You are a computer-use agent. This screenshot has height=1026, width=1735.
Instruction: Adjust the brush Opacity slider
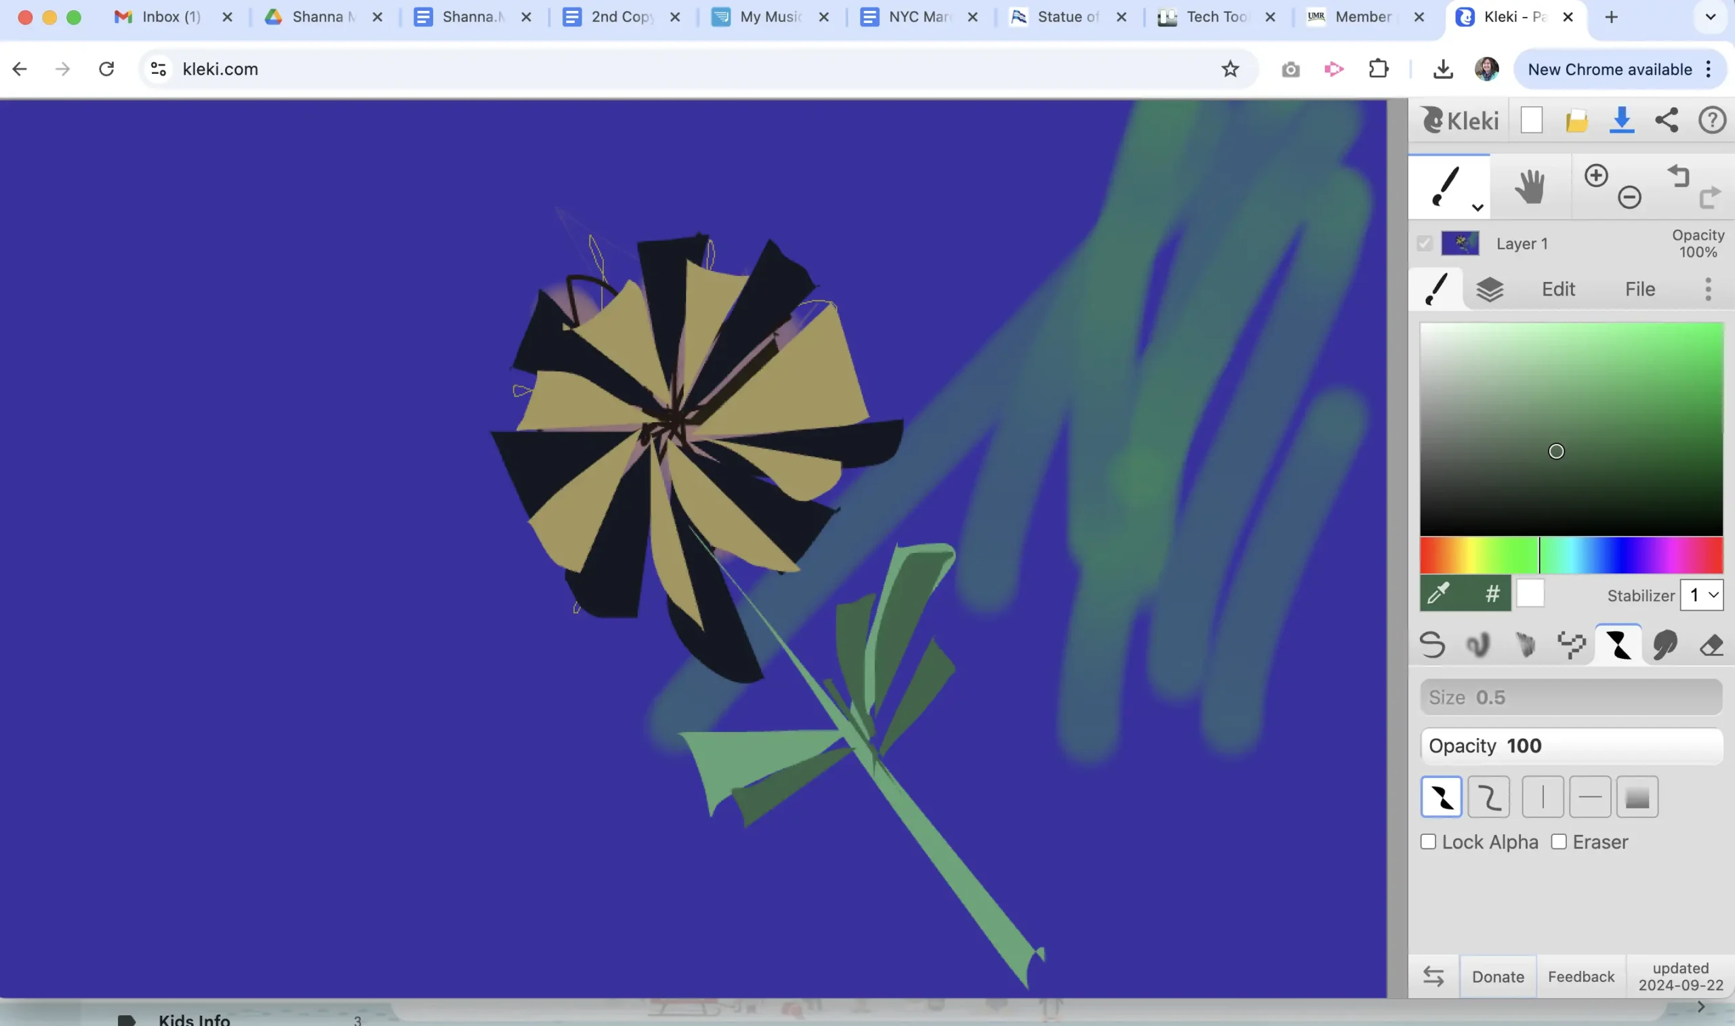(x=1570, y=746)
